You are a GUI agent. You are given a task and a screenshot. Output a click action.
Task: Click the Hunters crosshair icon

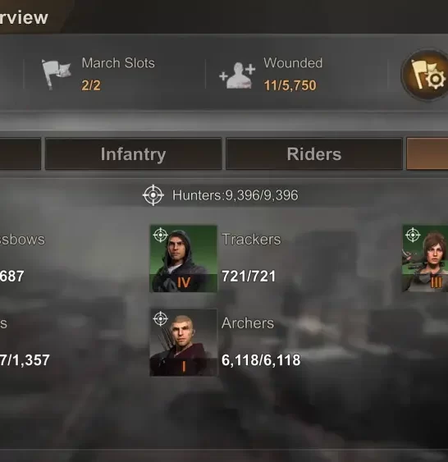tap(153, 195)
